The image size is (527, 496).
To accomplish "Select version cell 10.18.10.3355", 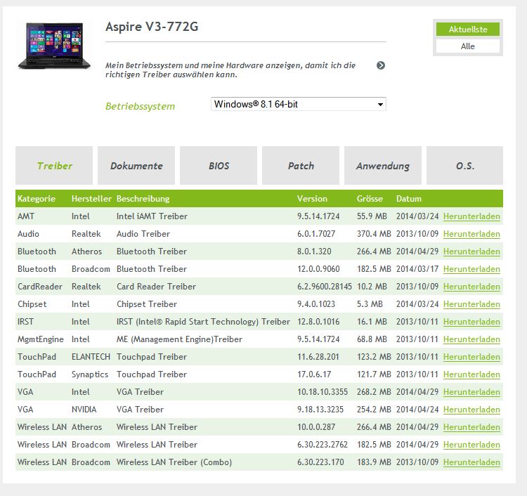I will tap(323, 392).
